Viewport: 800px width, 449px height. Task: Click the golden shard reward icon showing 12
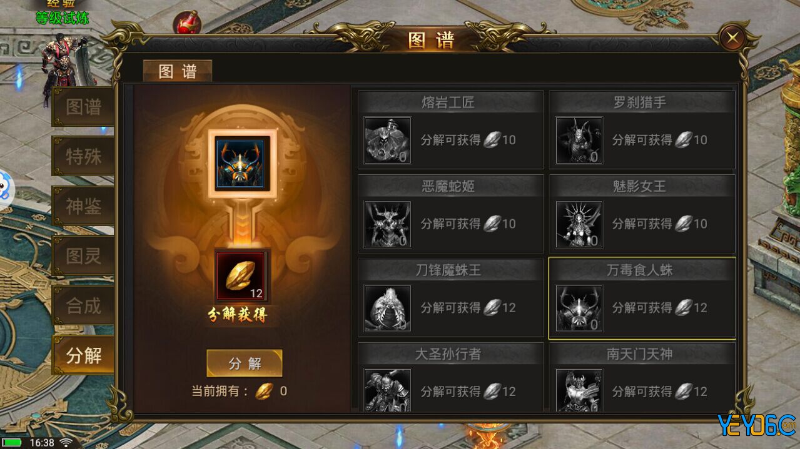pyautogui.click(x=242, y=276)
